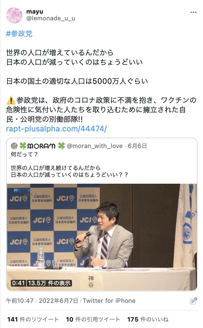Image resolution: width=203 pixels, height=328 pixels.
Task: Click the Twitter for iPhone source label
Action: point(109,301)
